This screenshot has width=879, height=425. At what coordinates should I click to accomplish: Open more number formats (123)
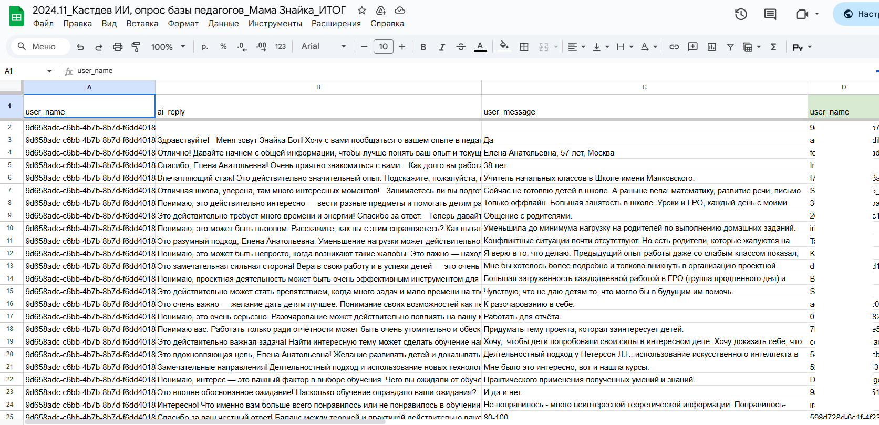click(x=281, y=47)
